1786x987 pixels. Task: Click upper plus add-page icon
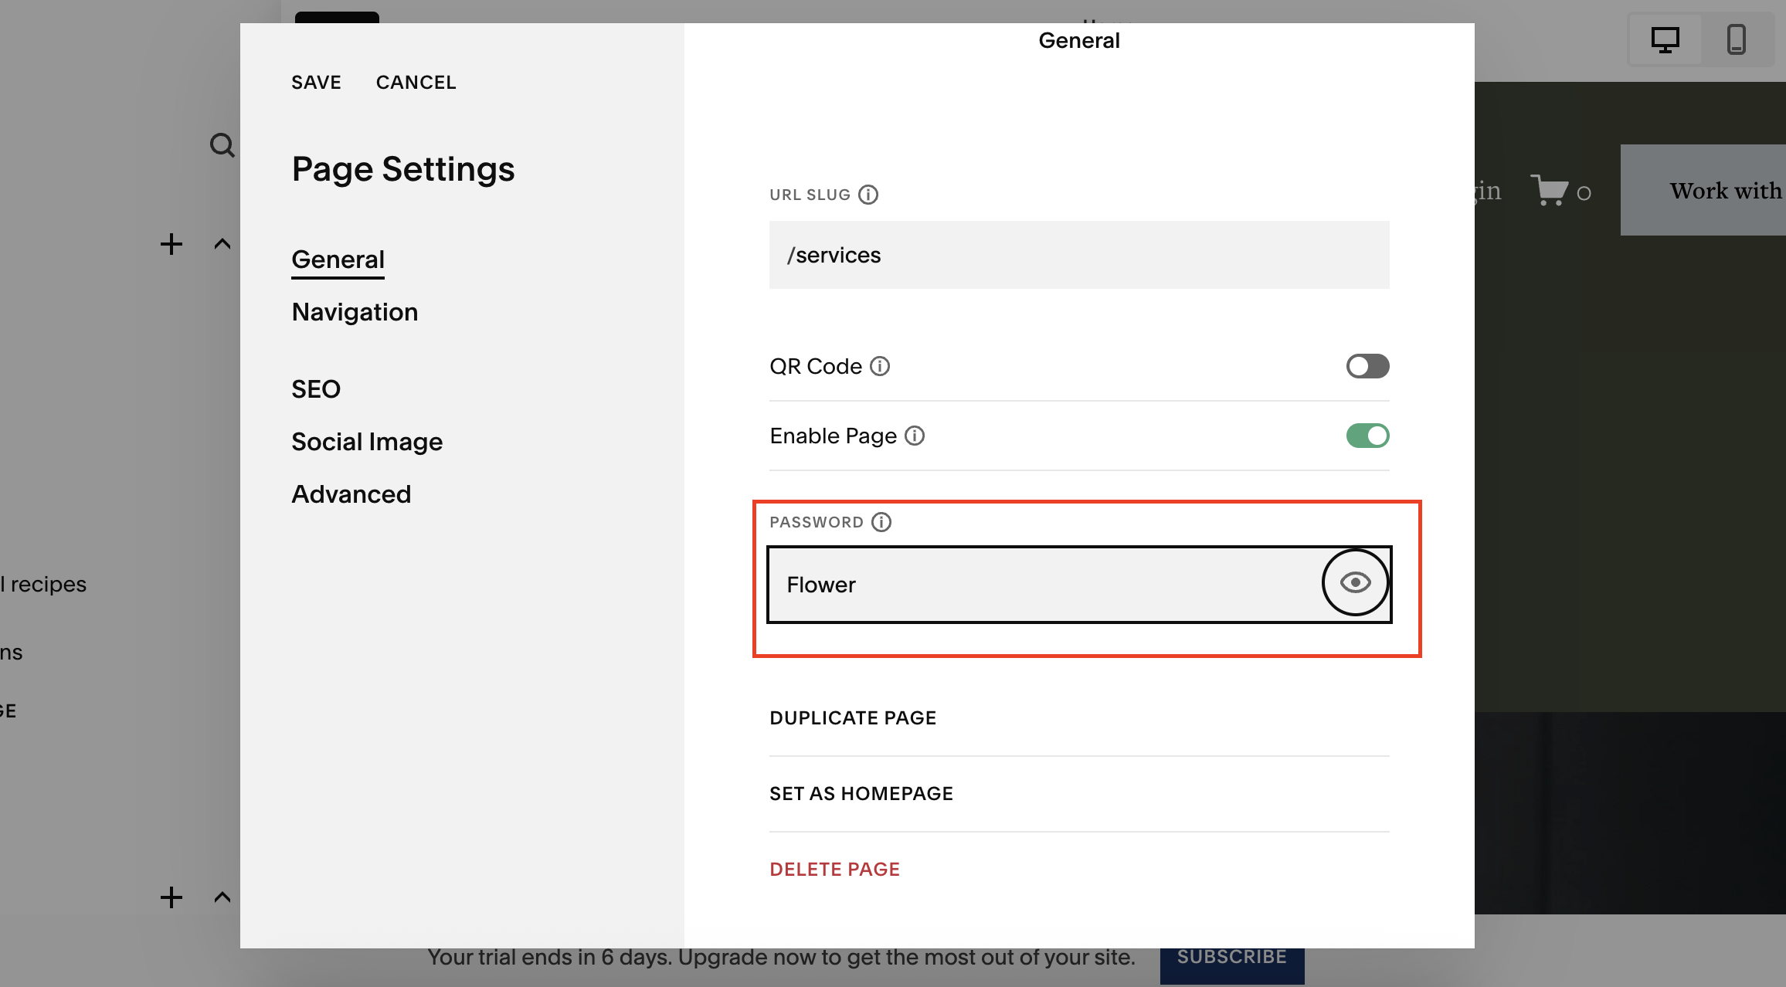[171, 244]
